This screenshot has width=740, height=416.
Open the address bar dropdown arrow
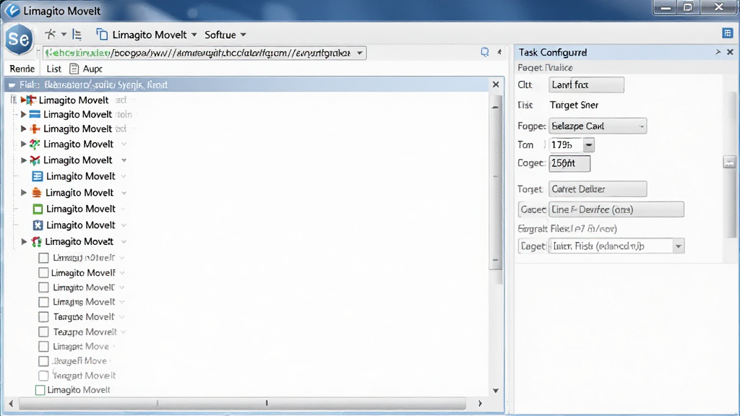click(360, 53)
